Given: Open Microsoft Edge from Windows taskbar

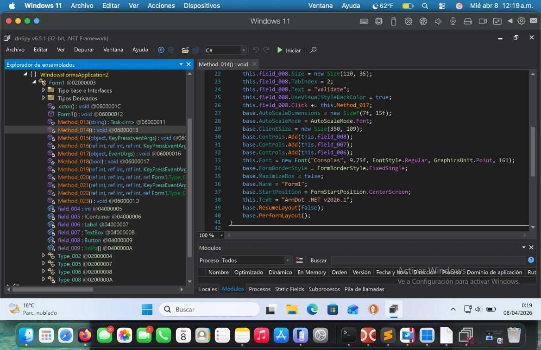Looking at the screenshot, I should pos(312,309).
